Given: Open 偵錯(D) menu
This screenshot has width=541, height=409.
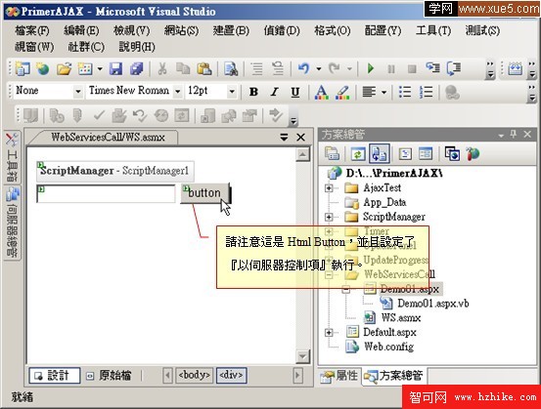Looking at the screenshot, I should coord(282,30).
